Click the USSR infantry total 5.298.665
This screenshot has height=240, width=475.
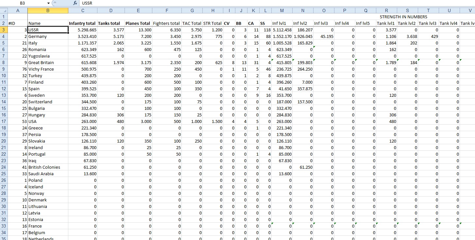[83, 30]
